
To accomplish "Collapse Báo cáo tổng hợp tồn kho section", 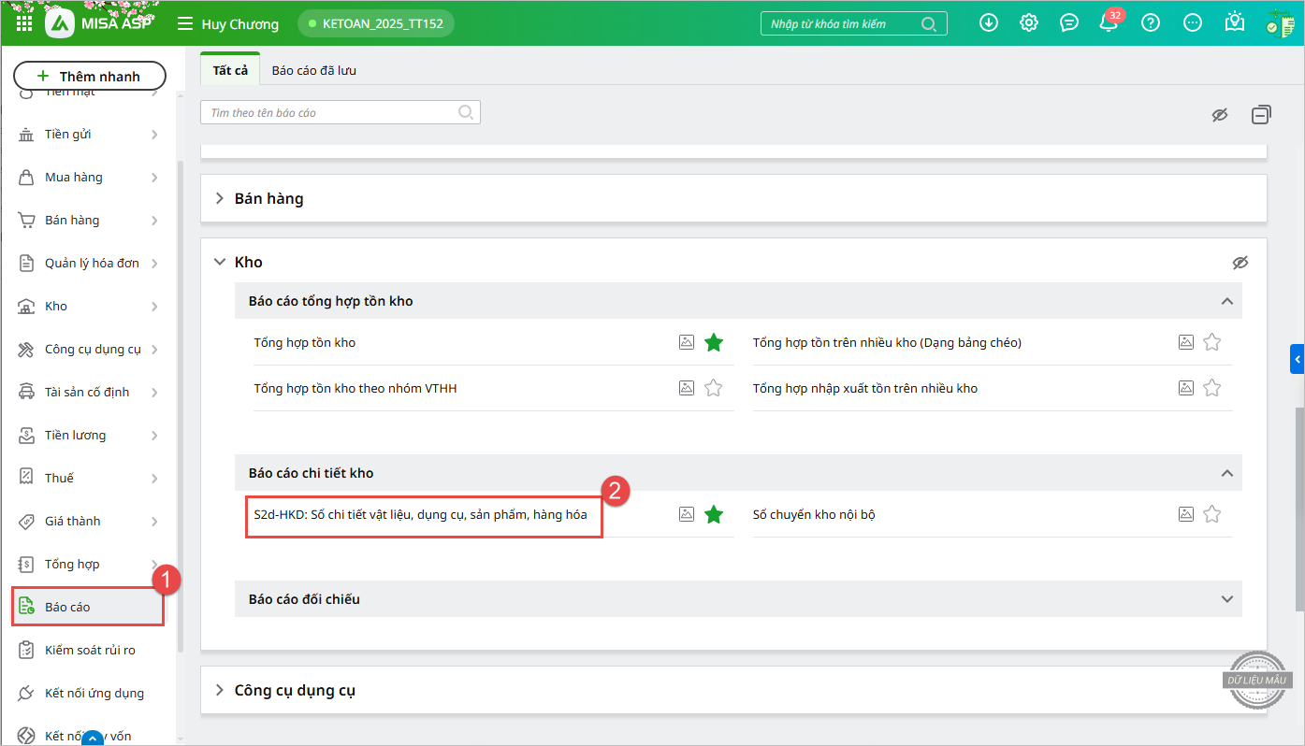I will [1225, 301].
